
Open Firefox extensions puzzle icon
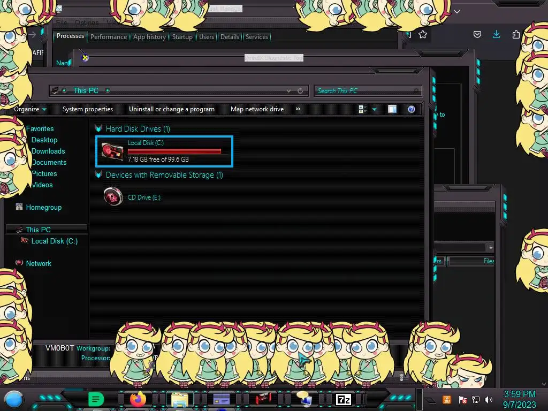516,34
